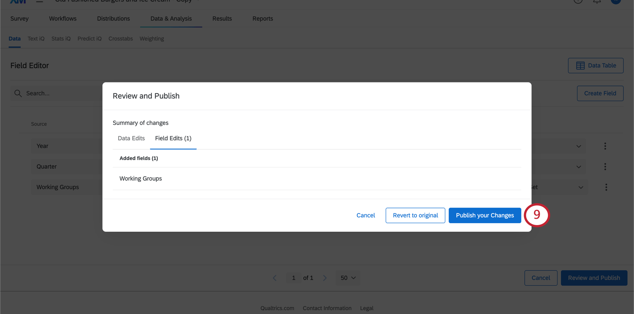Open the Working Groups row three-dot menu
The height and width of the screenshot is (314, 634).
click(606, 187)
